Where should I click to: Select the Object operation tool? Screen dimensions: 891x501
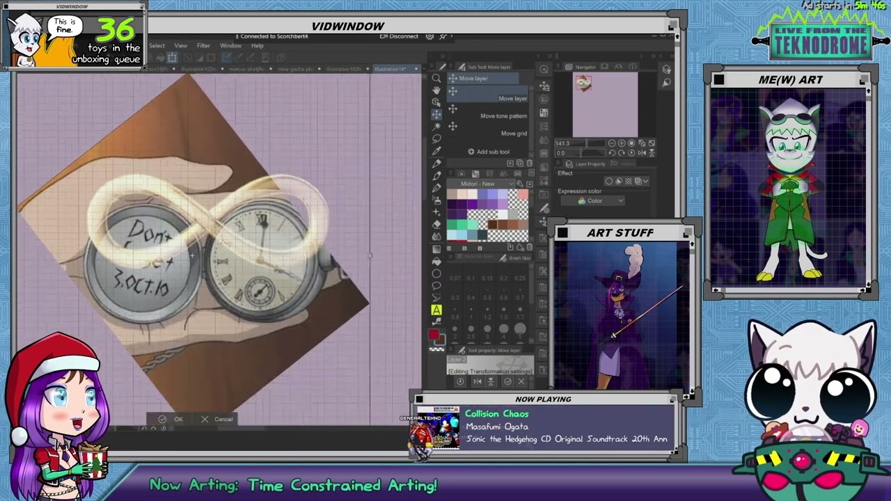[x=436, y=102]
